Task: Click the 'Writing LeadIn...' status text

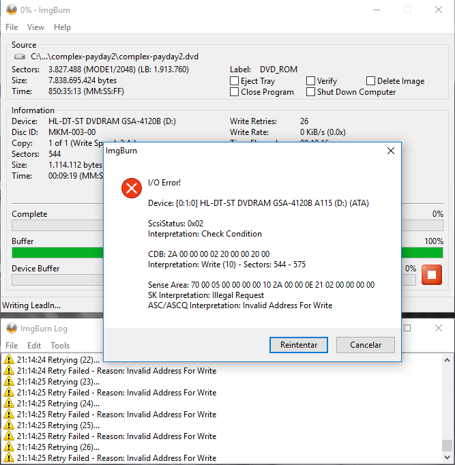Action: 31,305
